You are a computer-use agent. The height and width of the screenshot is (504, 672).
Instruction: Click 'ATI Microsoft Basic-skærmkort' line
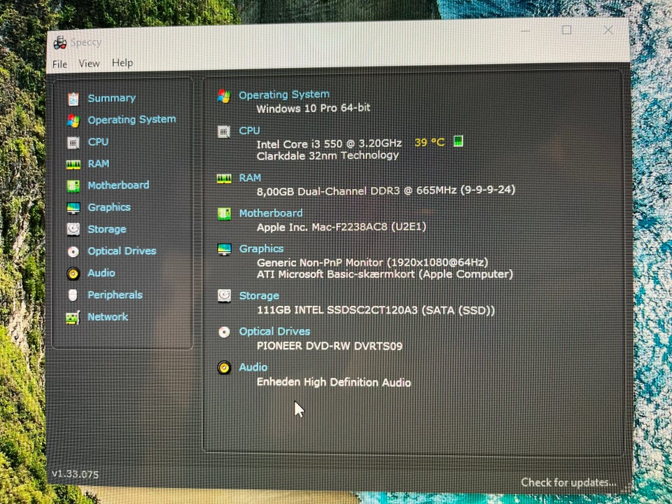[x=385, y=274]
